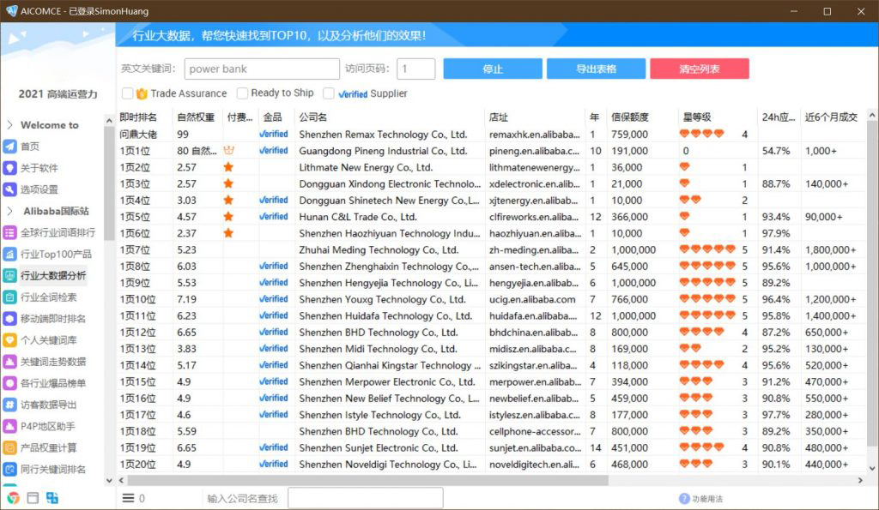Click the Chrome browser icon at bottom left

(13, 498)
